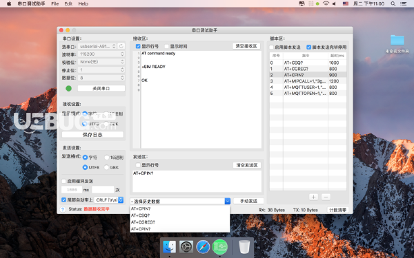Image resolution: width=414 pixels, height=258 pixels.
Task: Click the history data dropdown arrow
Action: tap(227, 201)
